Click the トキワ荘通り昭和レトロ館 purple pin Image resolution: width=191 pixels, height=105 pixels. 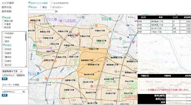click(61, 21)
